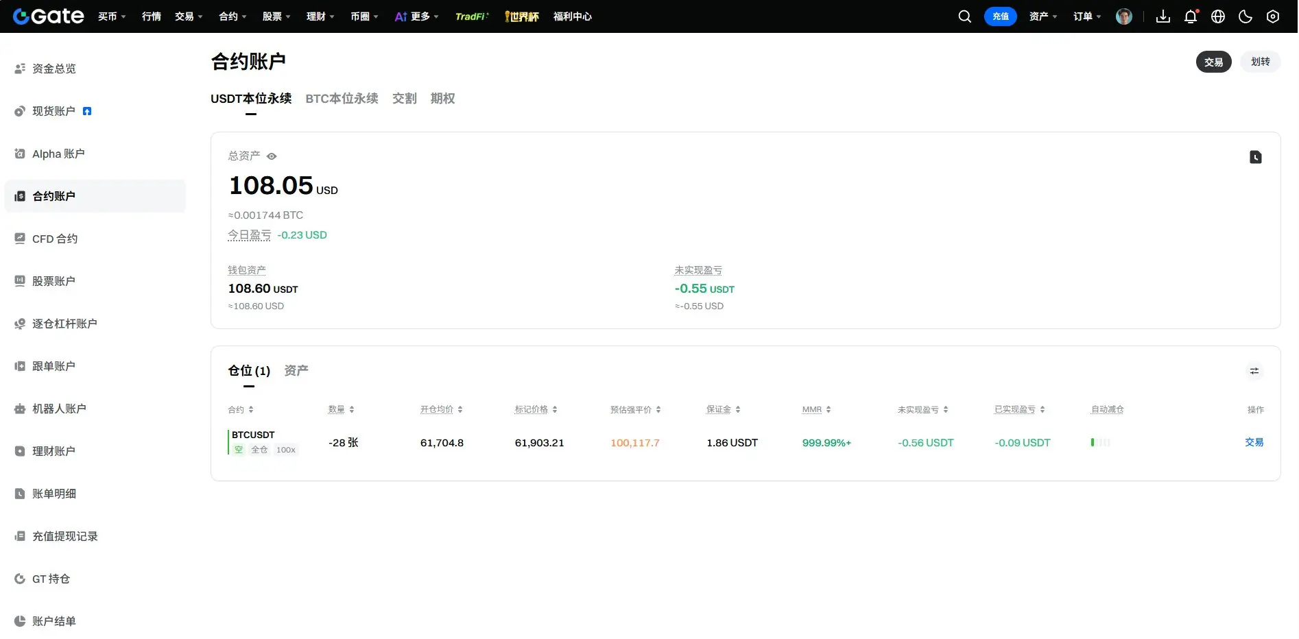Viewport: 1299px width, 639px height.
Task: Switch to USDT本位永续 tab
Action: click(251, 99)
